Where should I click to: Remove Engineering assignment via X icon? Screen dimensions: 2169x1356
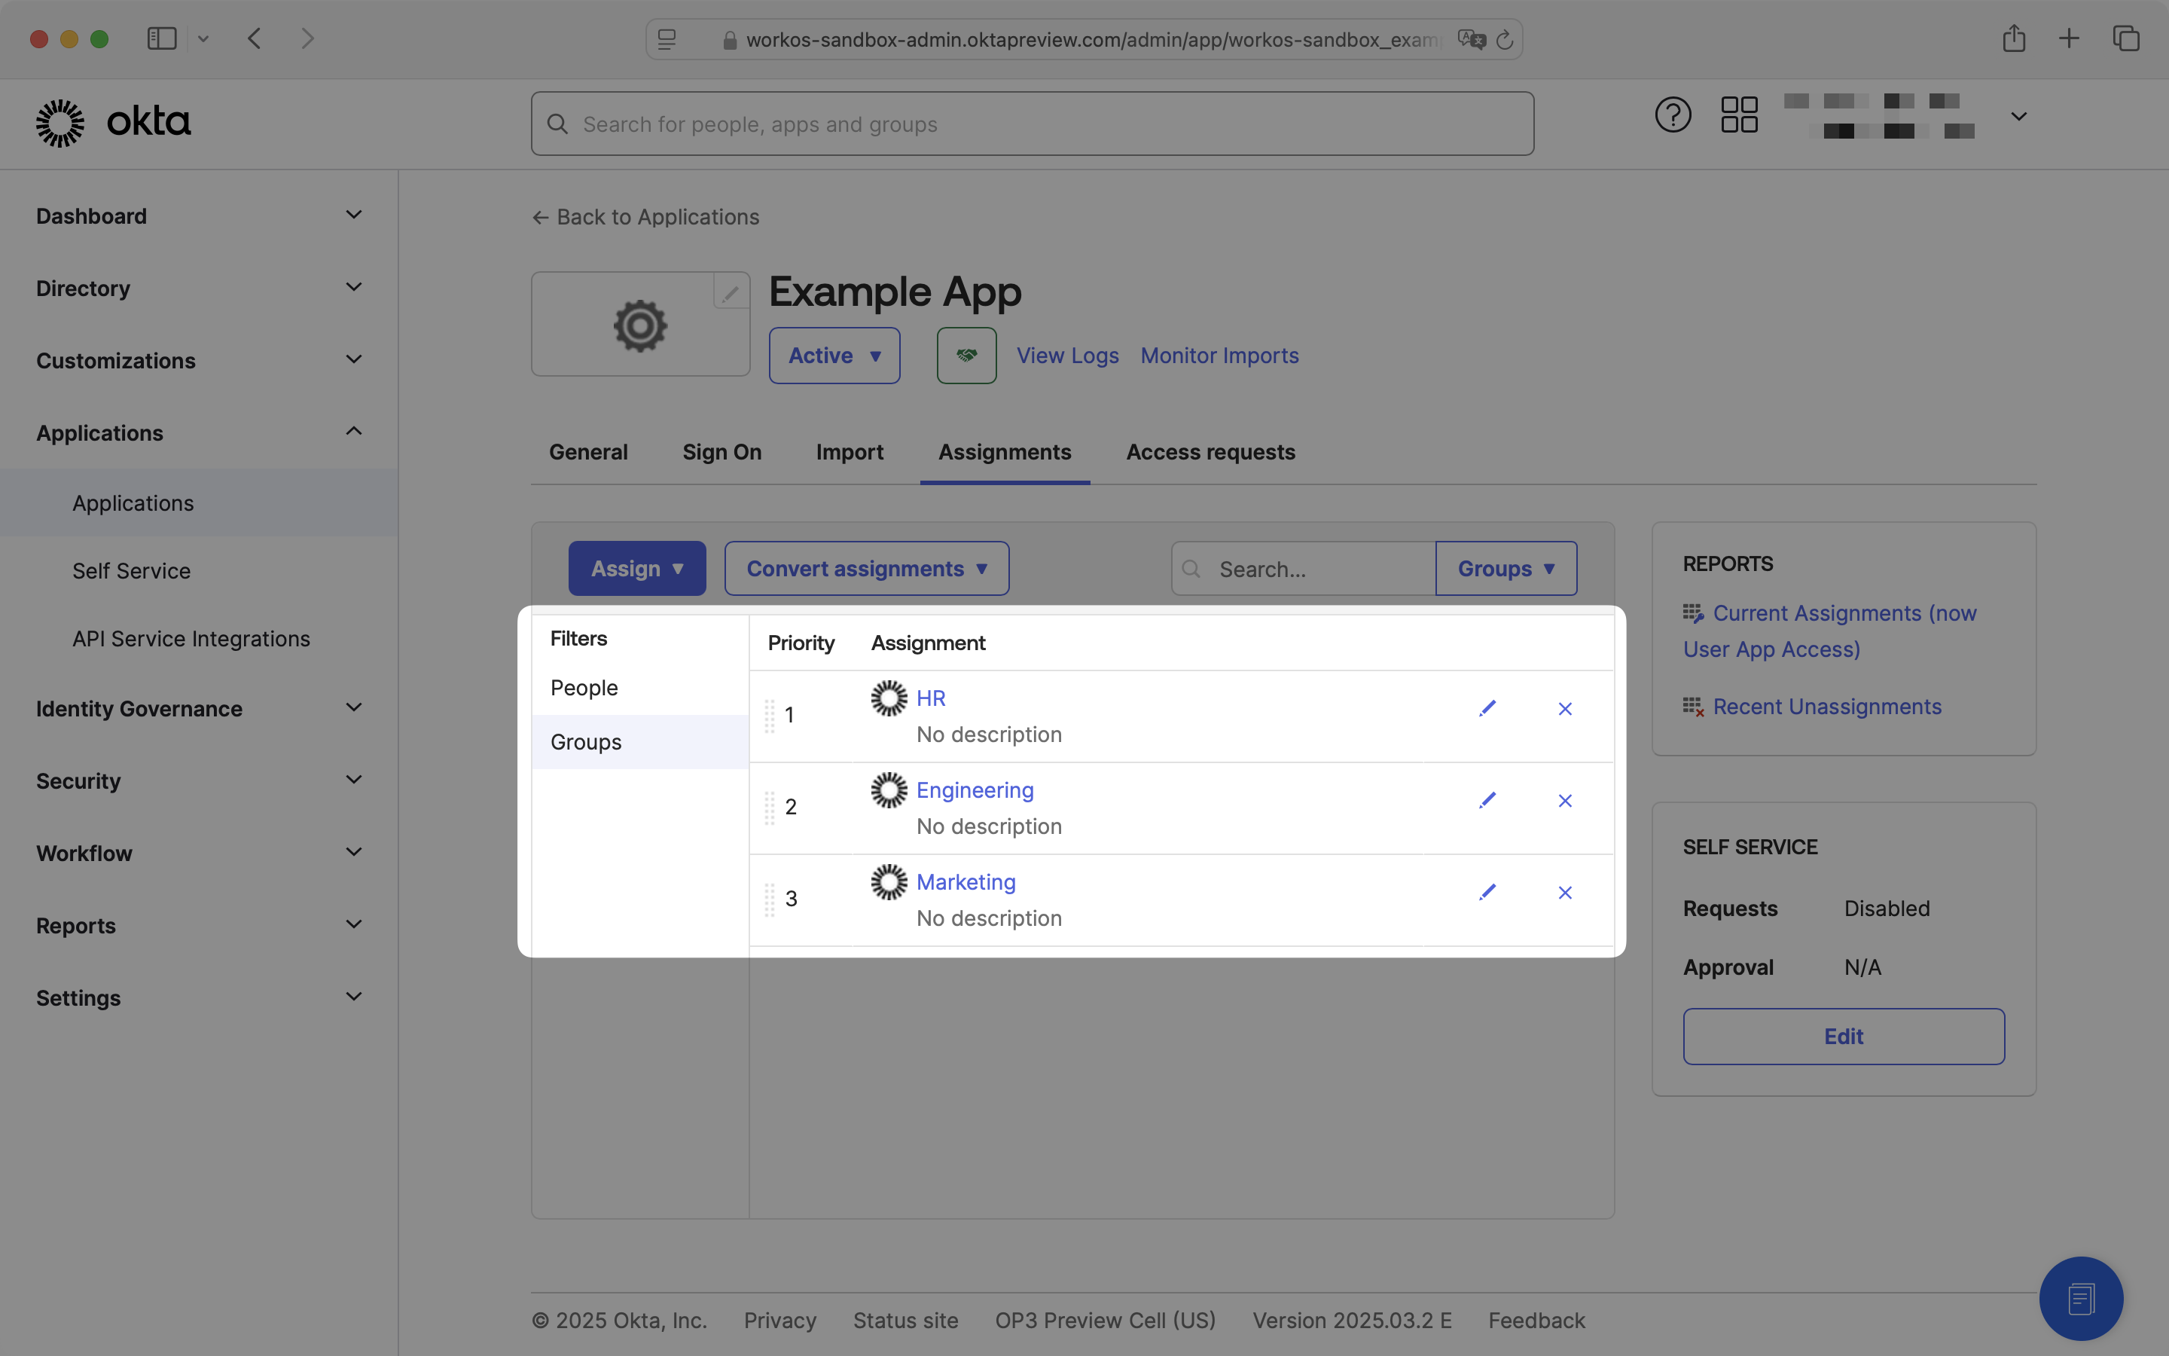[1564, 800]
